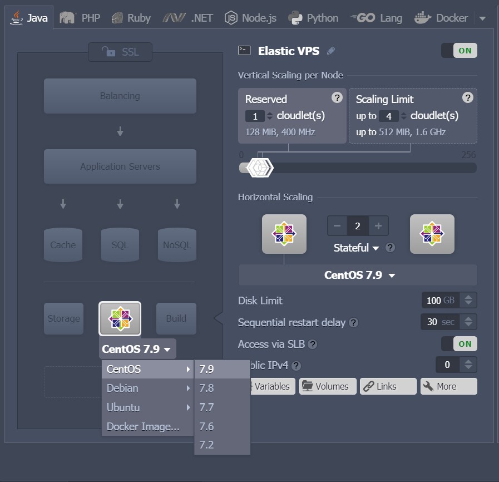Screen dimensions: 499x482
Task: Open help for Reserved cloudlets
Action: coord(337,97)
